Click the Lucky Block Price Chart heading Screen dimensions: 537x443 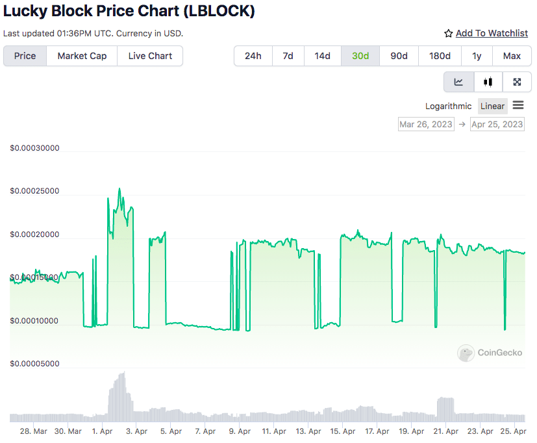point(129,11)
